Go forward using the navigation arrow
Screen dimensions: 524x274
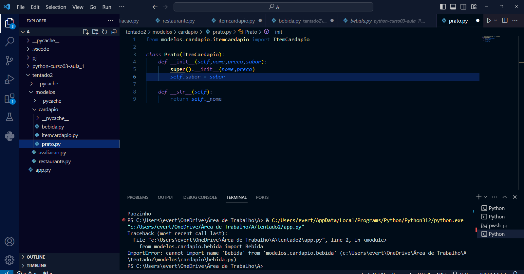click(x=165, y=7)
